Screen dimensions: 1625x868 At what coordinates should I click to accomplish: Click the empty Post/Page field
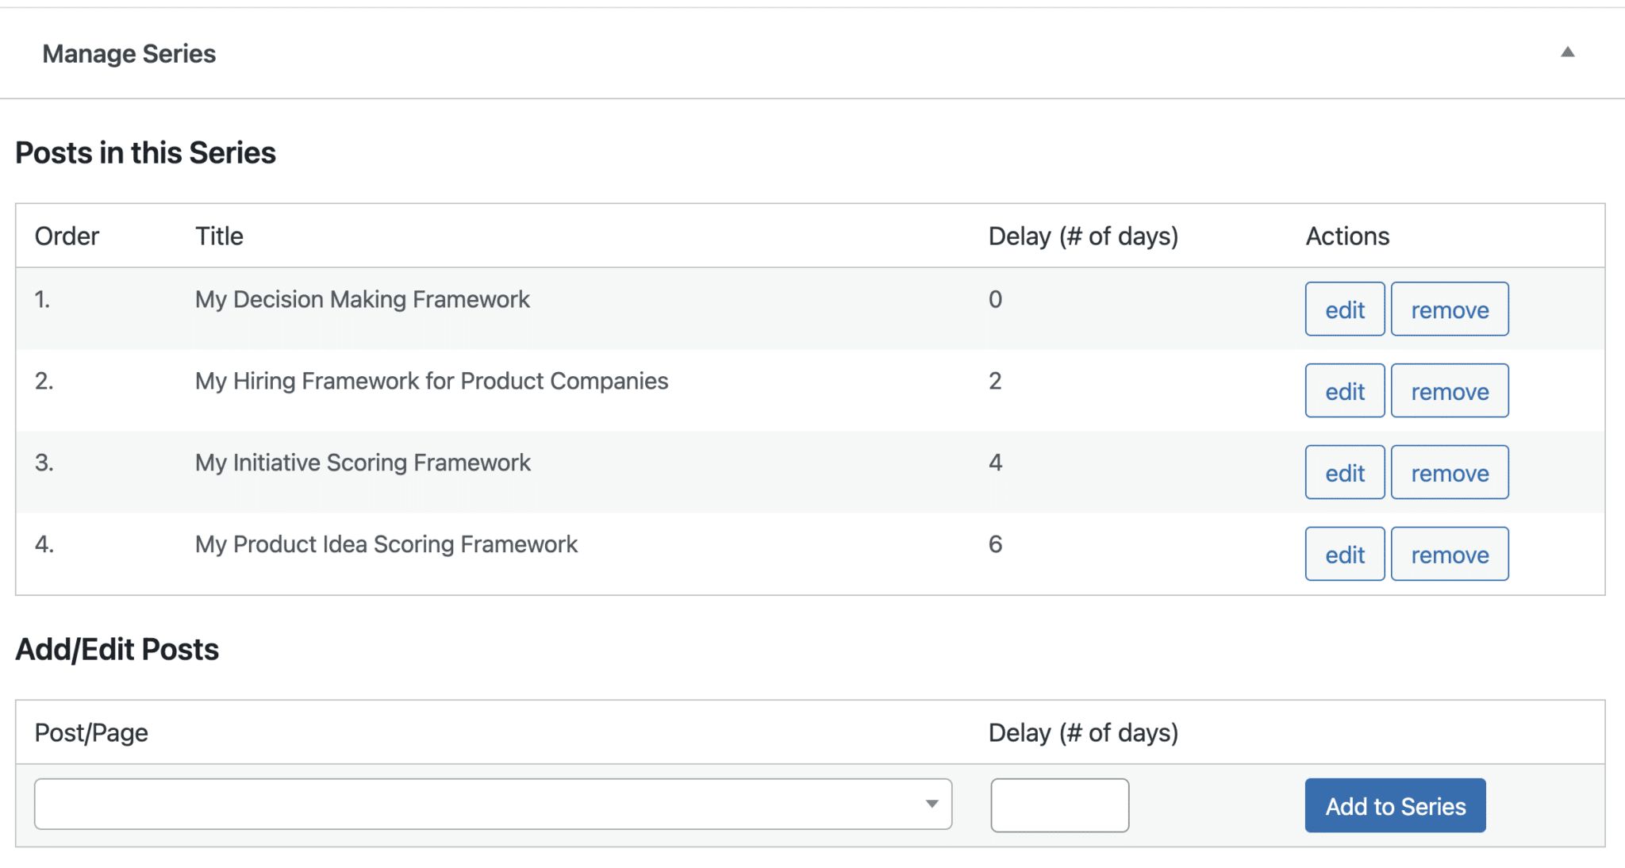click(476, 805)
